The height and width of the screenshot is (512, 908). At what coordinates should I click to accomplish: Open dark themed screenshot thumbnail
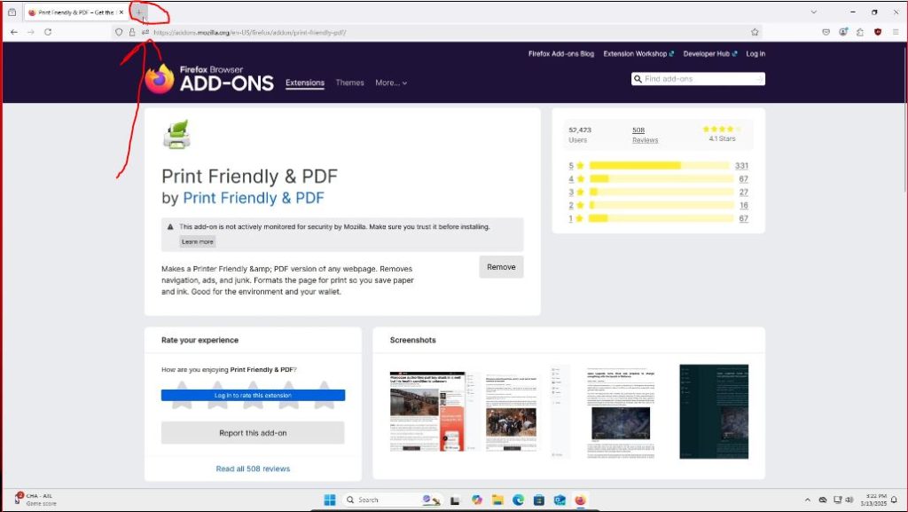[x=714, y=412]
